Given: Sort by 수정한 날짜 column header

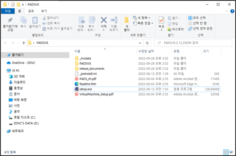Looking at the screenshot, I should tap(154, 51).
